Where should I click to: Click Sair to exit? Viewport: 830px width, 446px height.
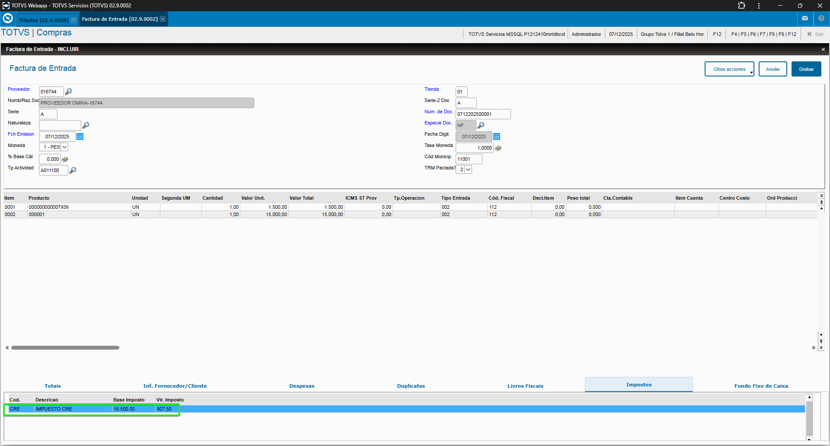(x=815, y=34)
